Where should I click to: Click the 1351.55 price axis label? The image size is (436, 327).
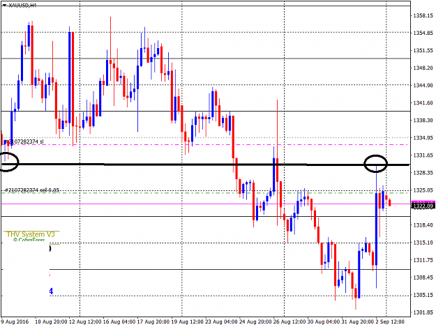(x=423, y=51)
